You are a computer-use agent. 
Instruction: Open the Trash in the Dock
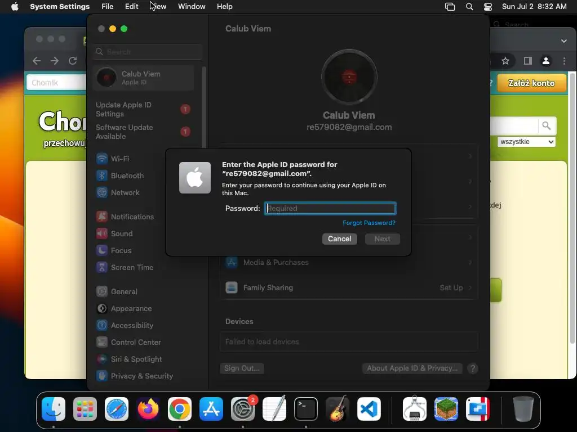pos(523,409)
